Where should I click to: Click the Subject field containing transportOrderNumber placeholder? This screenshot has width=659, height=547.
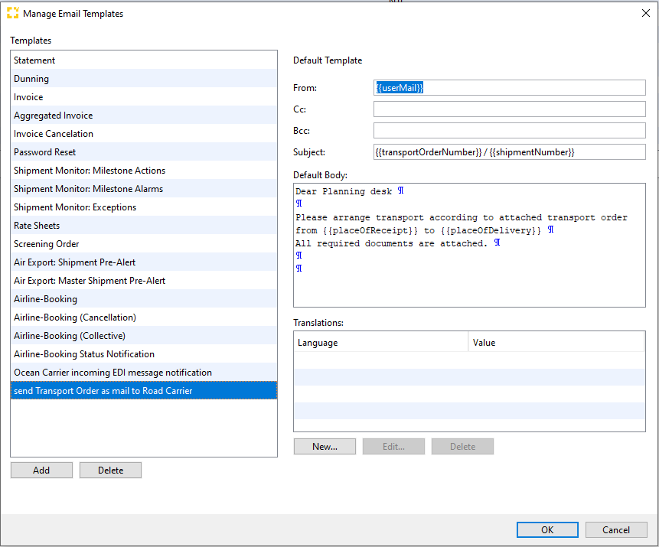tap(509, 151)
